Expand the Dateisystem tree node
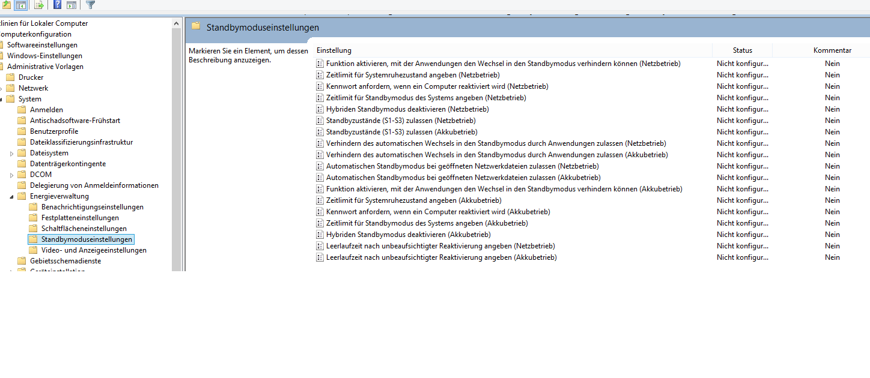This screenshot has width=870, height=378. coord(12,154)
